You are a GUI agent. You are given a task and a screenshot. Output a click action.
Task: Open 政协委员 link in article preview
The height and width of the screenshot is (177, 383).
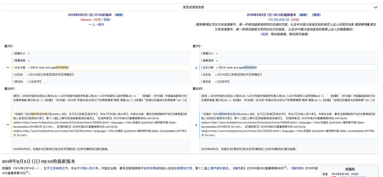pos(222,168)
